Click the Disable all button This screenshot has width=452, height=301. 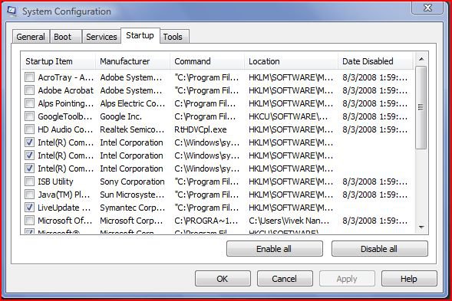pyautogui.click(x=380, y=249)
